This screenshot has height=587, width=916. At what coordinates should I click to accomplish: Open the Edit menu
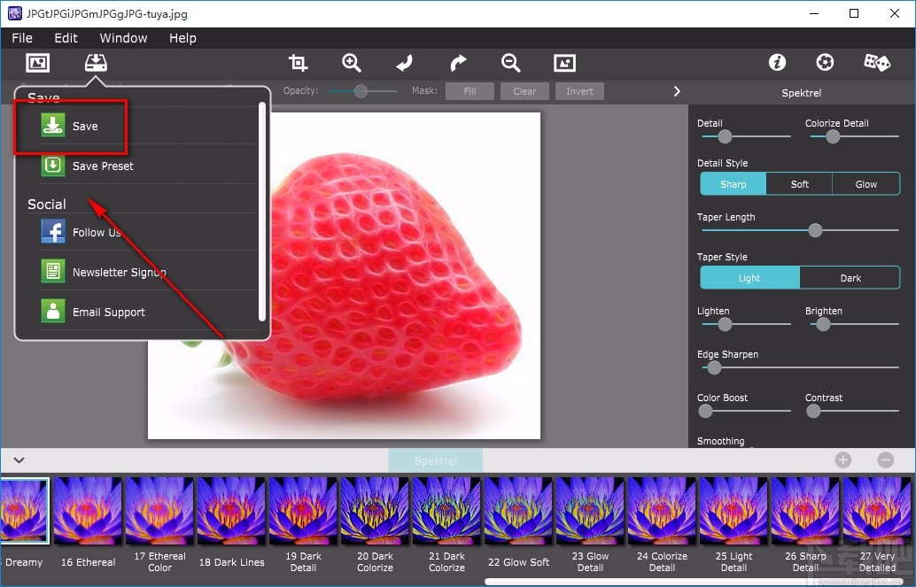pos(66,38)
